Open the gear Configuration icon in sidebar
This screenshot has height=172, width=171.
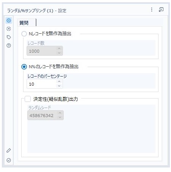click(x=9, y=20)
